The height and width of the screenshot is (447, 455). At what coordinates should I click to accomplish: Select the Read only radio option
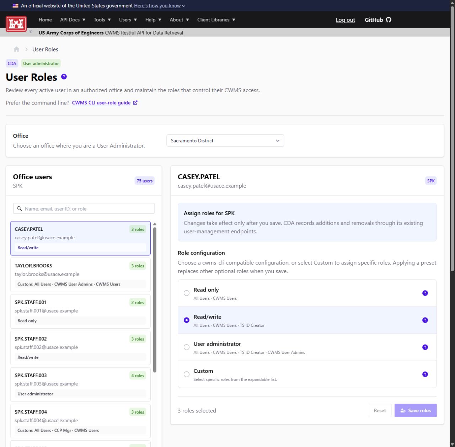186,293
